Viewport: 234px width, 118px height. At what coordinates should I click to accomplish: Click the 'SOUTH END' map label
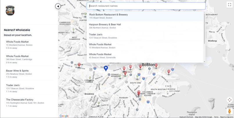pos(135,83)
